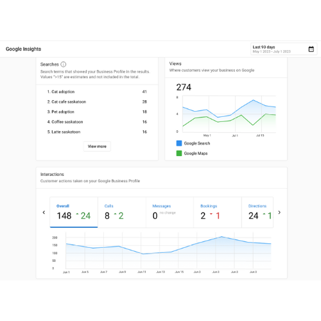
Task: Click the no change text under Messages
Action: 168,213
